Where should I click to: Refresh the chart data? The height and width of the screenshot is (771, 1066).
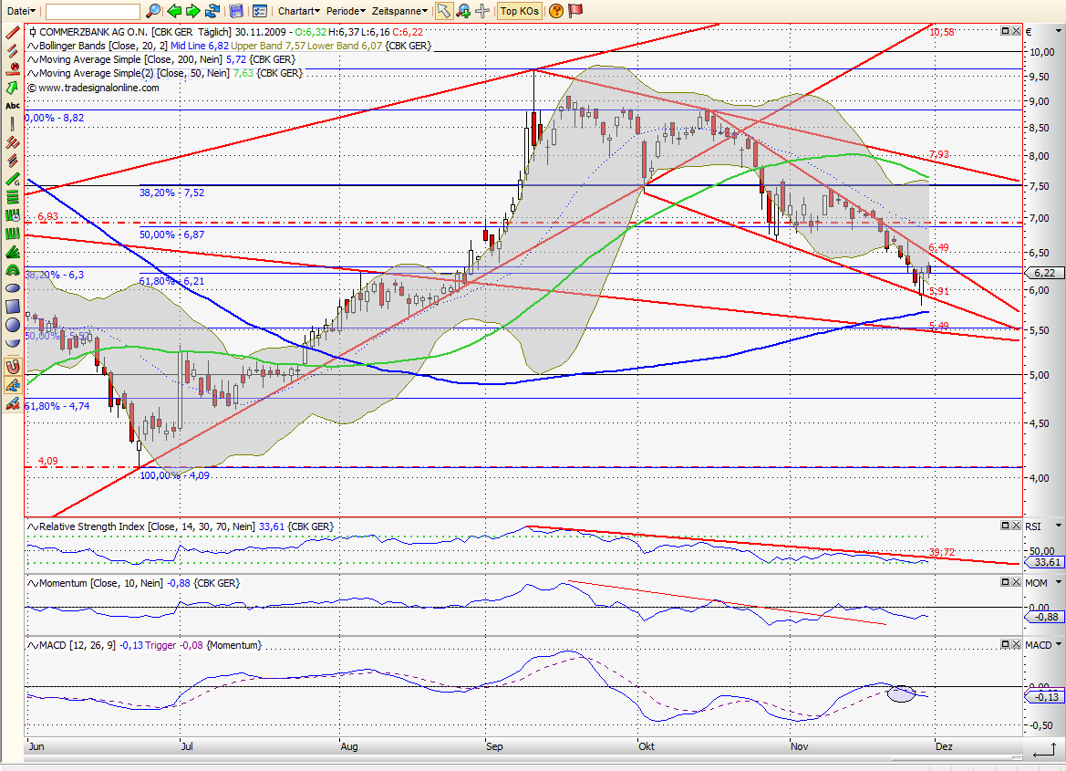211,11
